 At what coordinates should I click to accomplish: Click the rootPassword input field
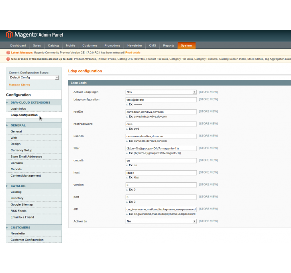pos(161,124)
